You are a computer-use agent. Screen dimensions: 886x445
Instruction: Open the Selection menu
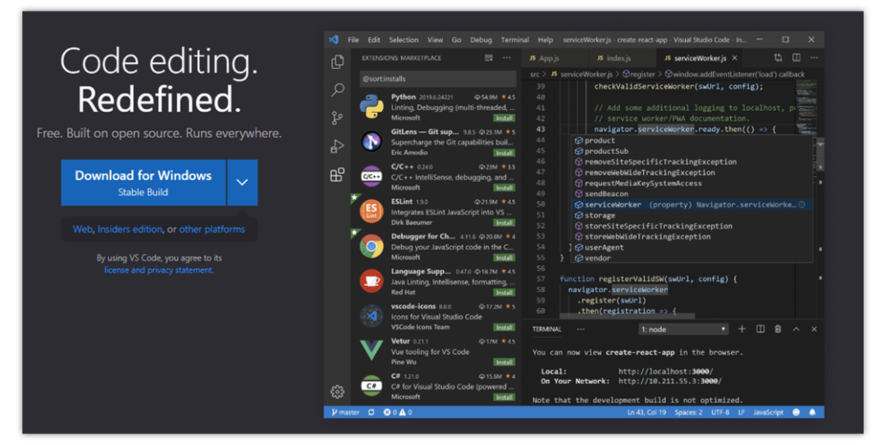[x=404, y=40]
